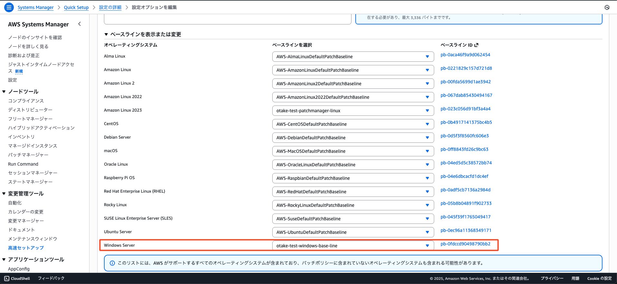Click the info icon in the notice box
This screenshot has height=284, width=617.
112,263
